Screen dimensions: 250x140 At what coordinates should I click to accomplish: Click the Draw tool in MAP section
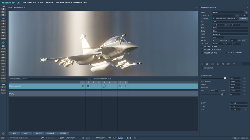[x=3, y=90]
